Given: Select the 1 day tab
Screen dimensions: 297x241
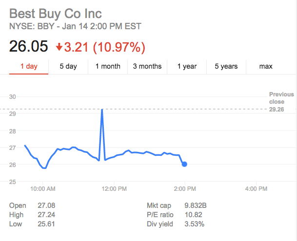Looking at the screenshot, I should coord(29,66).
